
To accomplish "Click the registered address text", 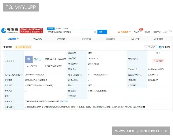I will point(42,101).
